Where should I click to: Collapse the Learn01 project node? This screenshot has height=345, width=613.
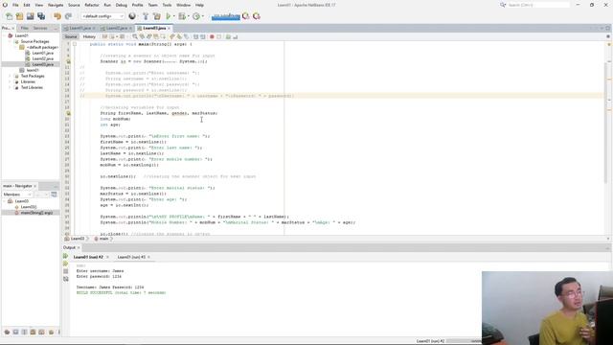[4, 35]
